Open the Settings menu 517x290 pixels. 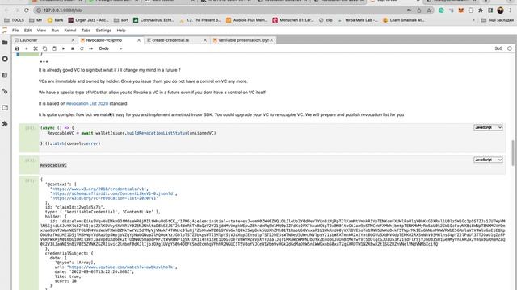tap(103, 31)
